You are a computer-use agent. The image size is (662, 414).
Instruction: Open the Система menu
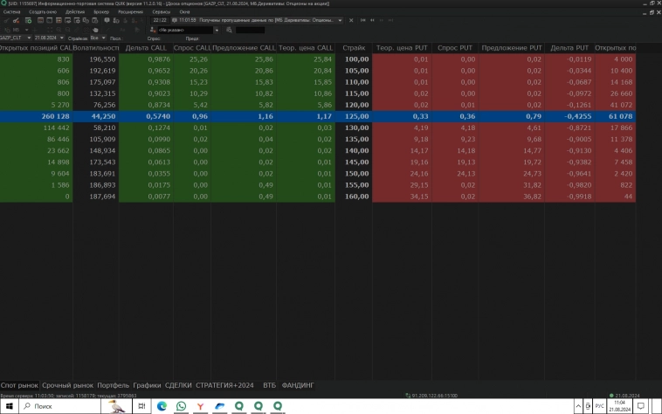(x=10, y=12)
